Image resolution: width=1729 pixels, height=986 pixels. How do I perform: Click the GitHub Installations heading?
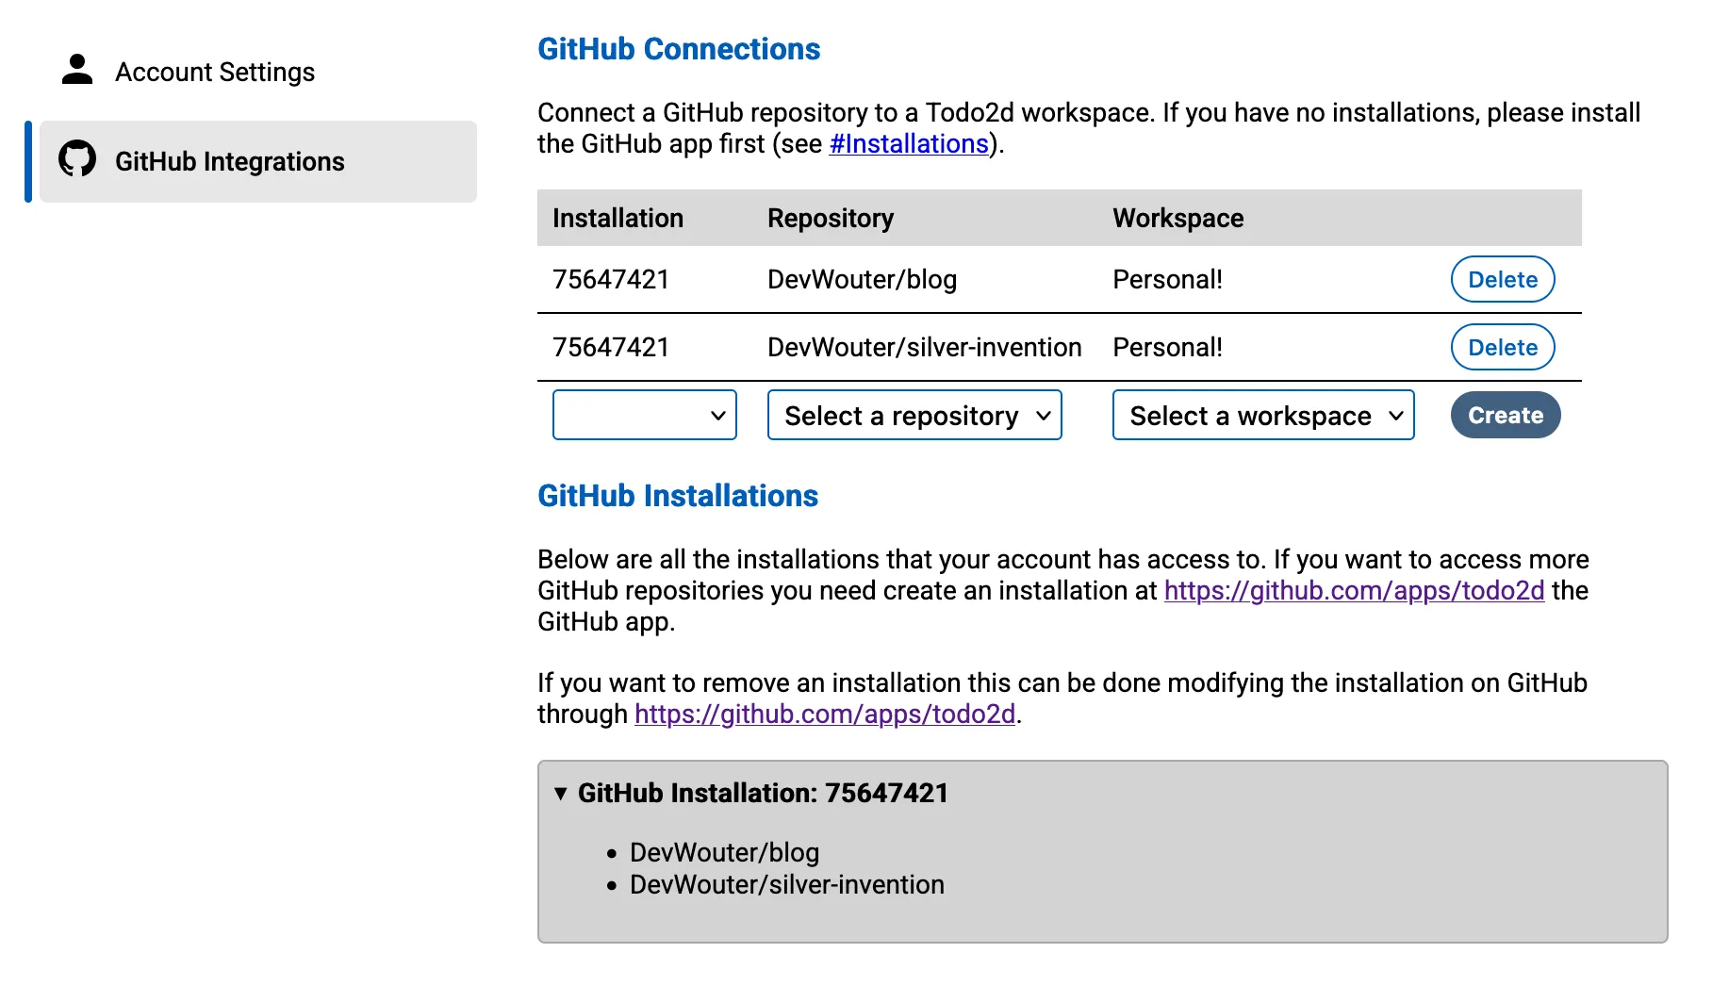coord(678,496)
